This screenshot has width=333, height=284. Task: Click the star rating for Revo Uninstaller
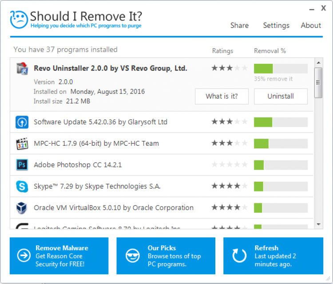pyautogui.click(x=230, y=68)
